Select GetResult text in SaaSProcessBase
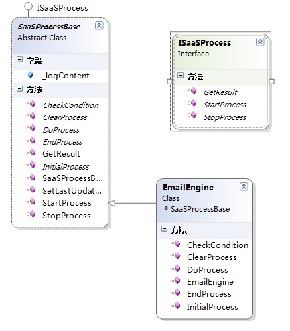Image resolution: width=290 pixels, height=331 pixels. 61,154
